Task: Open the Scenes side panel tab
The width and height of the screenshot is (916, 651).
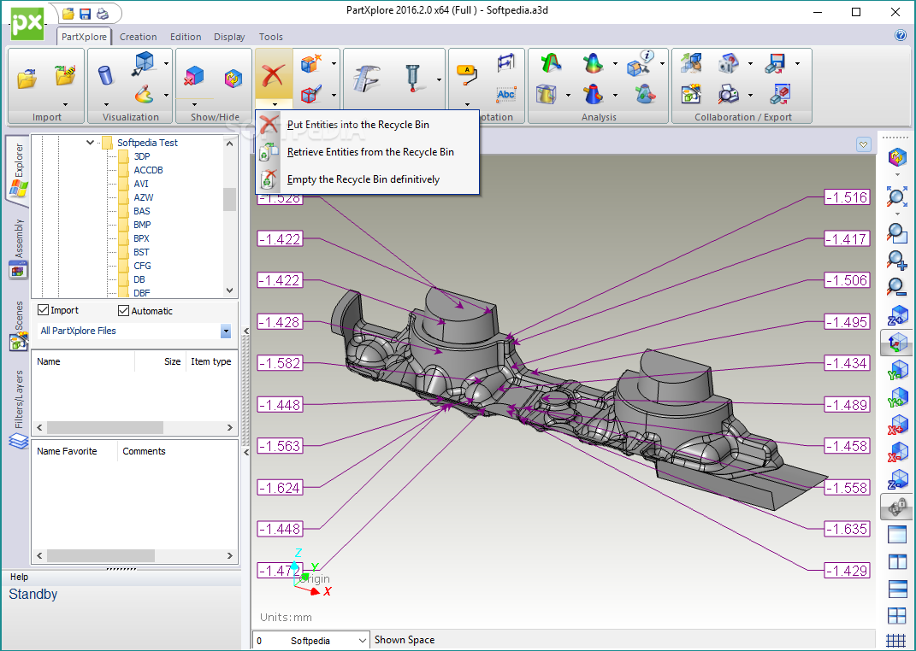Action: (x=17, y=325)
